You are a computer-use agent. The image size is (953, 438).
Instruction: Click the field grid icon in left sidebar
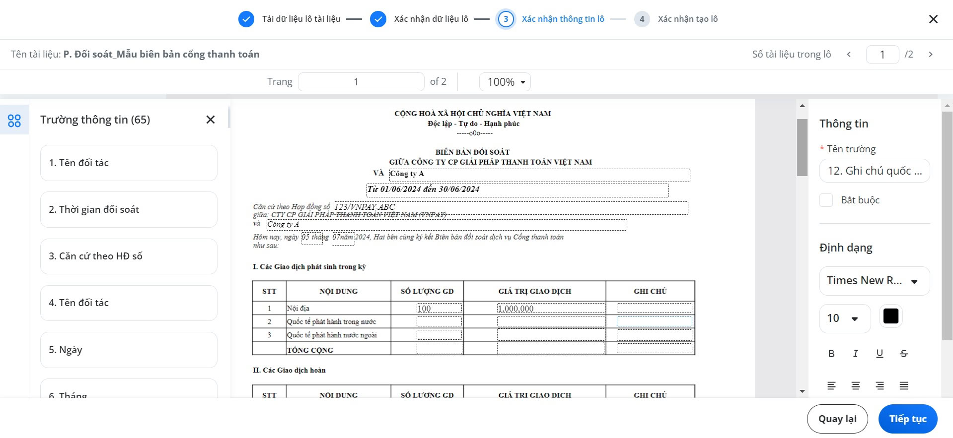pos(14,120)
